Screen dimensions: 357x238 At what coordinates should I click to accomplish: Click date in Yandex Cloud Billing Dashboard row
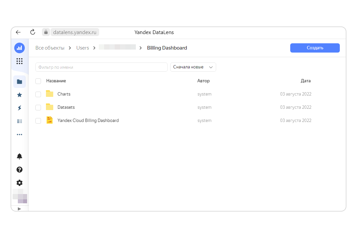point(296,120)
